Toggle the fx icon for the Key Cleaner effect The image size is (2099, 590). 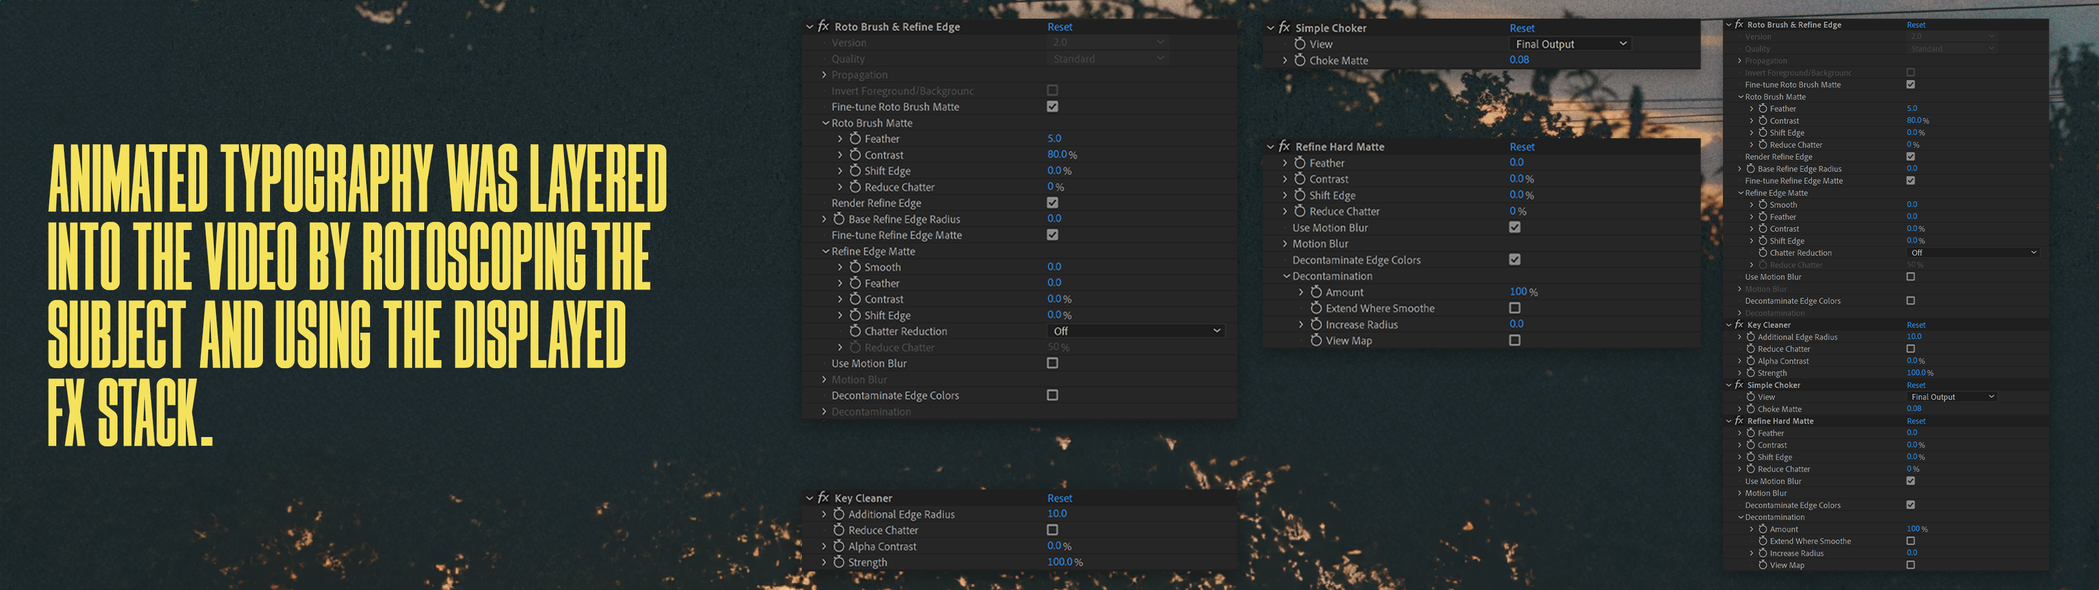(823, 498)
